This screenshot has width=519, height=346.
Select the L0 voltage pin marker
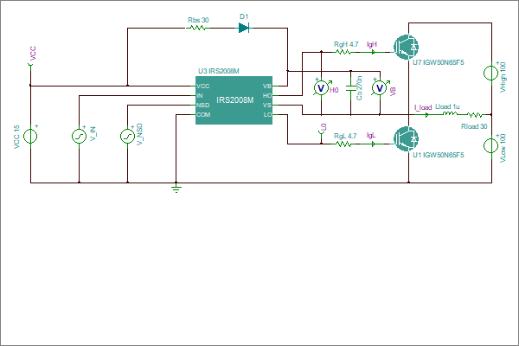321,134
